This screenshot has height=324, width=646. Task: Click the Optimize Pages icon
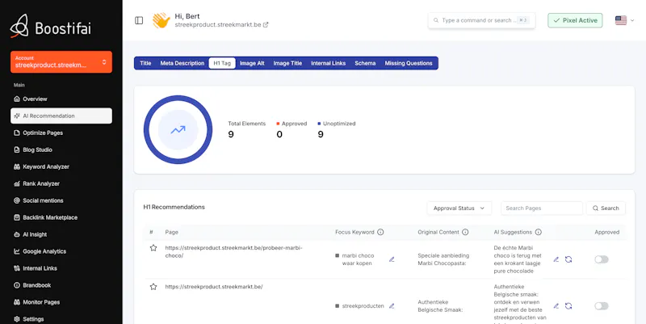pyautogui.click(x=17, y=133)
